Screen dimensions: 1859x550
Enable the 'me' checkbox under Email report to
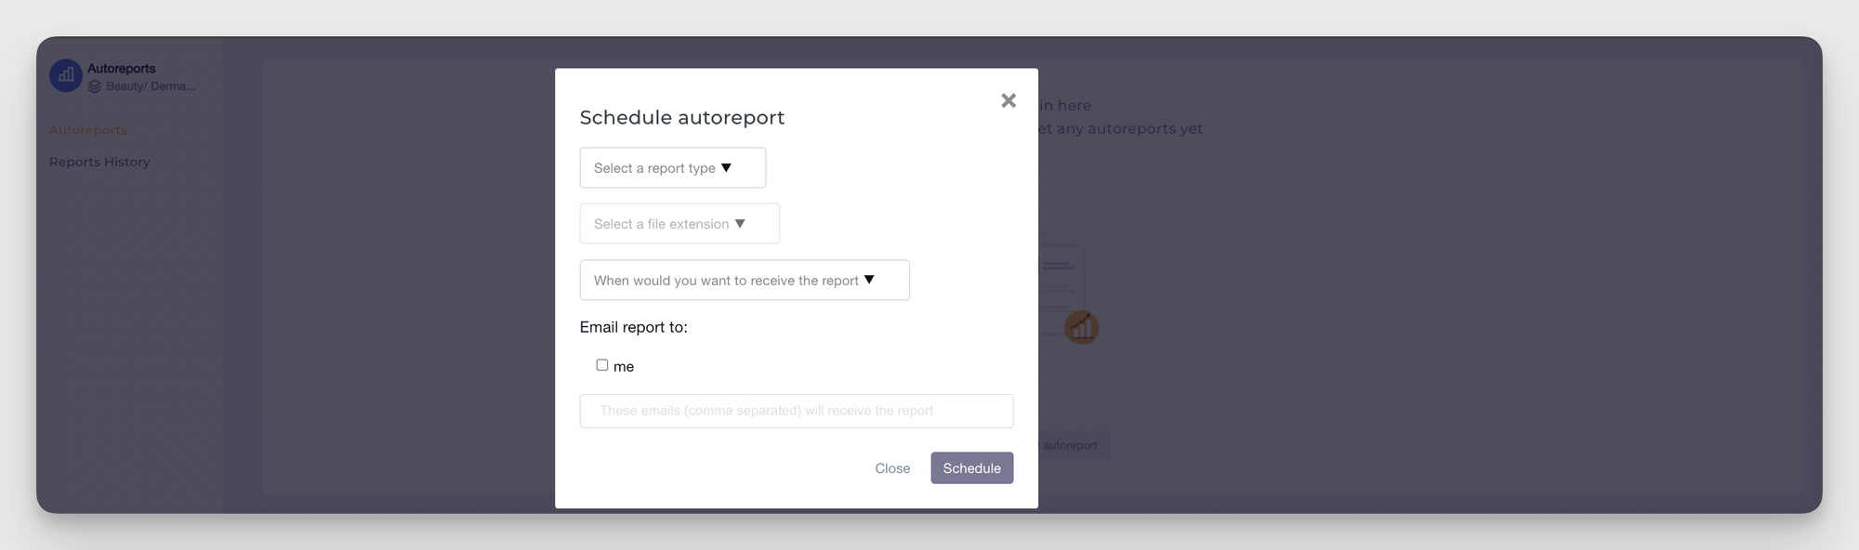pos(601,364)
